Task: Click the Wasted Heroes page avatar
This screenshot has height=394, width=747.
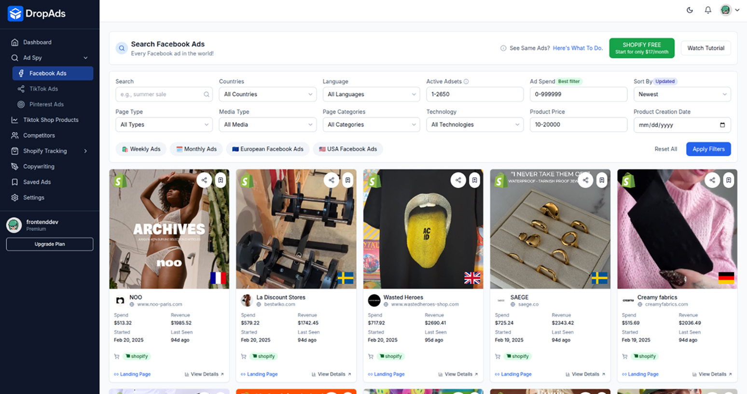Action: point(374,301)
